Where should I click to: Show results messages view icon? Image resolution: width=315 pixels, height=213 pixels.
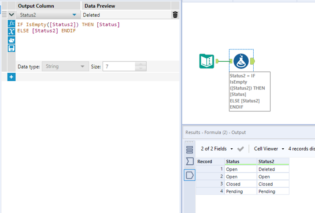[x=189, y=150]
